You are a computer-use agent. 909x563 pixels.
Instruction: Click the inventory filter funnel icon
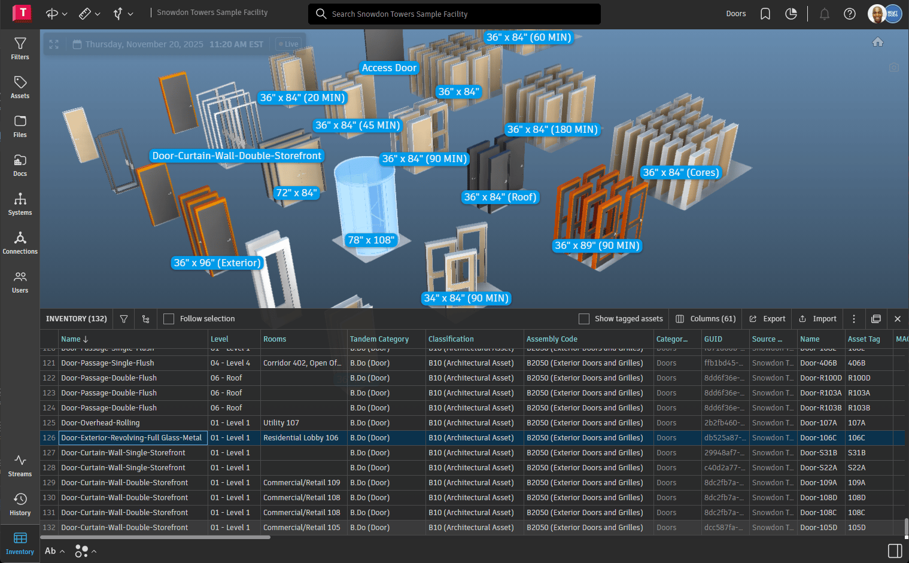(x=124, y=319)
